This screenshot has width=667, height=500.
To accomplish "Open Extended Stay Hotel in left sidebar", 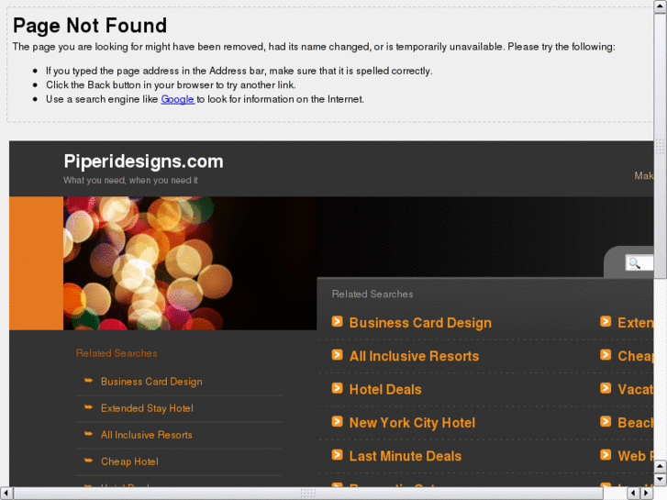I will (147, 408).
